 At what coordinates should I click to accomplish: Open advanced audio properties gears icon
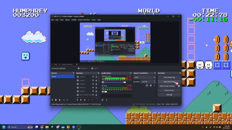[x=102, y=100]
